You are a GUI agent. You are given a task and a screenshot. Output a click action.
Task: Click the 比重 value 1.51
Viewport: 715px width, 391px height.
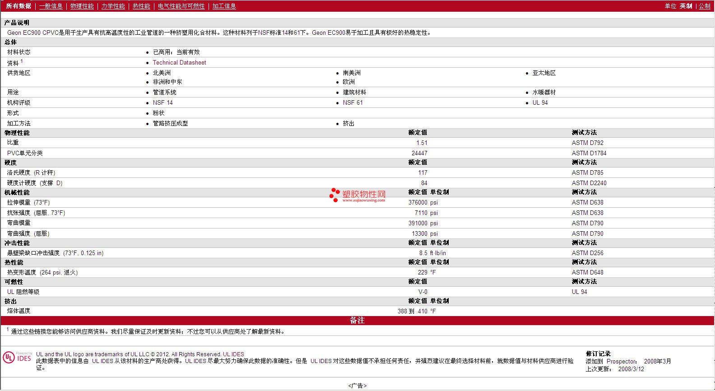click(422, 143)
